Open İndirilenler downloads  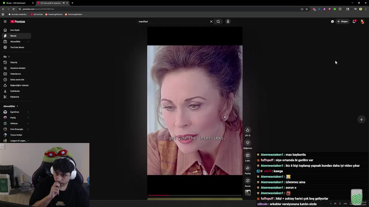16,91
